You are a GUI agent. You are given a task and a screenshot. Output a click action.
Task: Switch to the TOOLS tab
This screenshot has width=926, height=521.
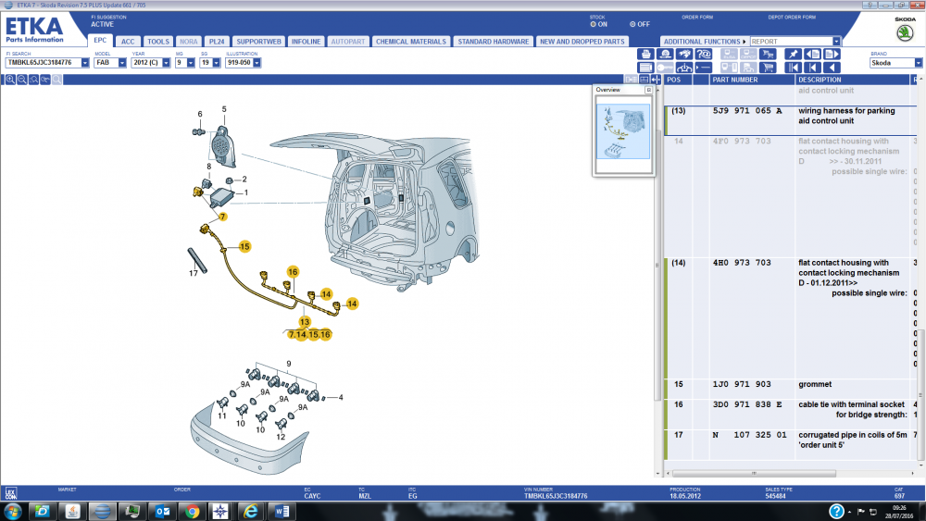click(157, 42)
